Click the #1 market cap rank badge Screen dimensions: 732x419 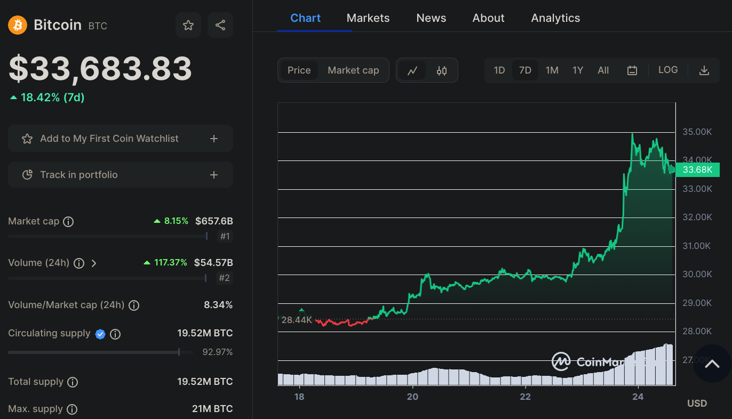[x=225, y=236]
